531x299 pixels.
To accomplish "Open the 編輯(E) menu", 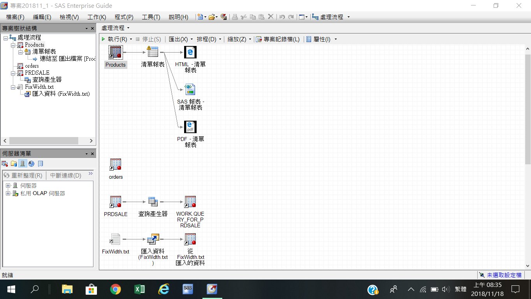I will click(x=42, y=17).
